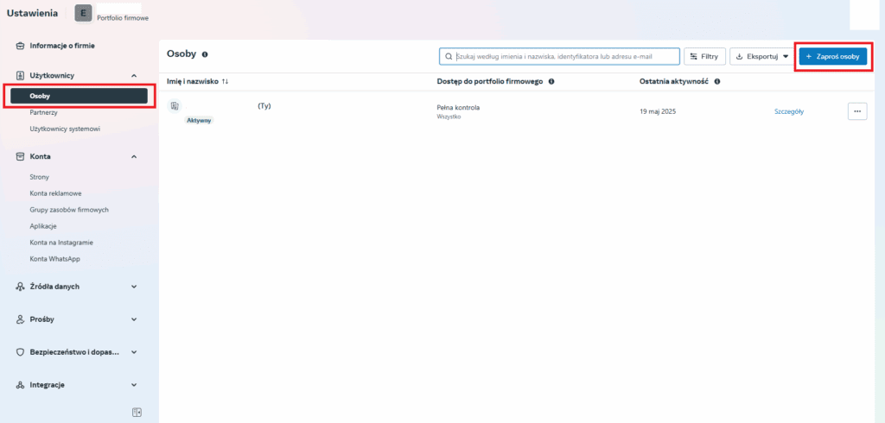Image resolution: width=885 pixels, height=423 pixels.
Task: Click the Aktywny status badge
Action: [200, 120]
